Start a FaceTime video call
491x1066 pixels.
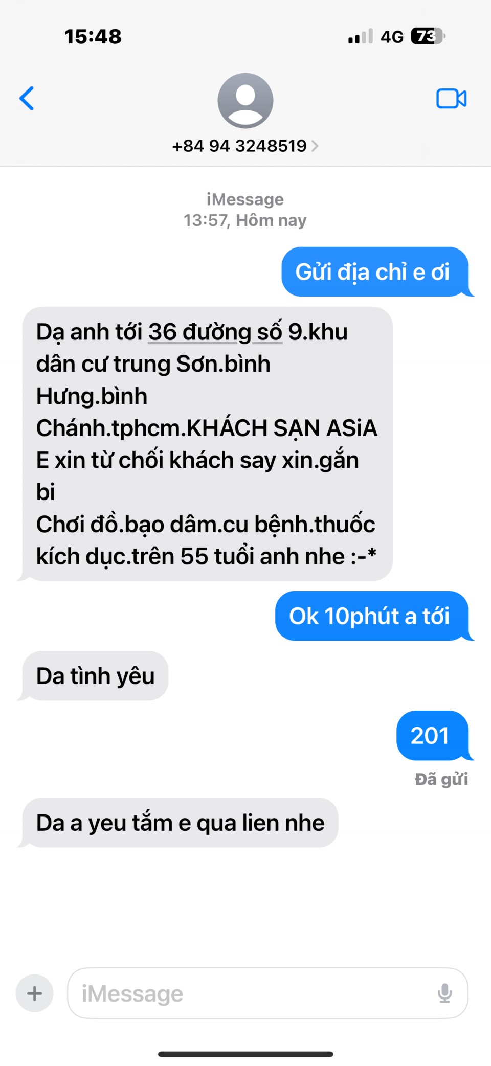pos(451,99)
